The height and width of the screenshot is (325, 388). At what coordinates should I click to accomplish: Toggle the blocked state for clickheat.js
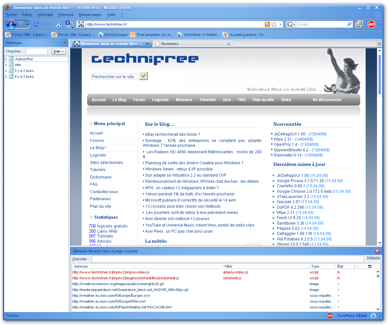click(338, 278)
